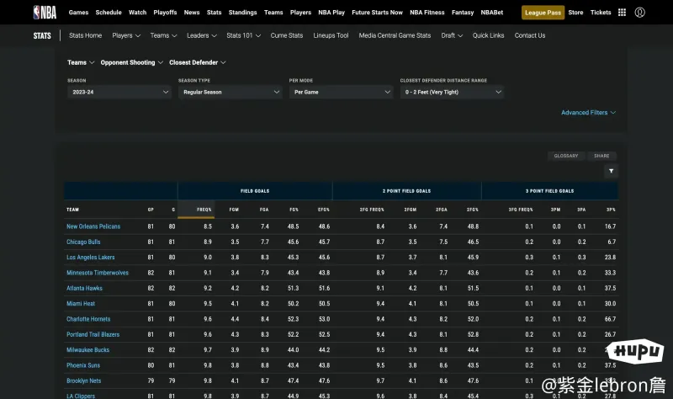Open Contact Us page
Image resolution: width=673 pixels, height=399 pixels.
click(530, 35)
